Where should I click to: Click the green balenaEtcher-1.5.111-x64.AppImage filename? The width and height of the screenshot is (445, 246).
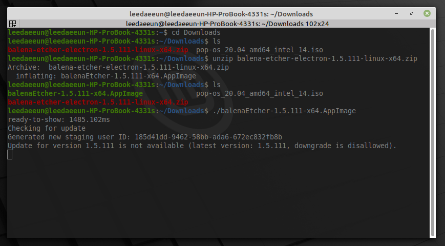coord(75,93)
